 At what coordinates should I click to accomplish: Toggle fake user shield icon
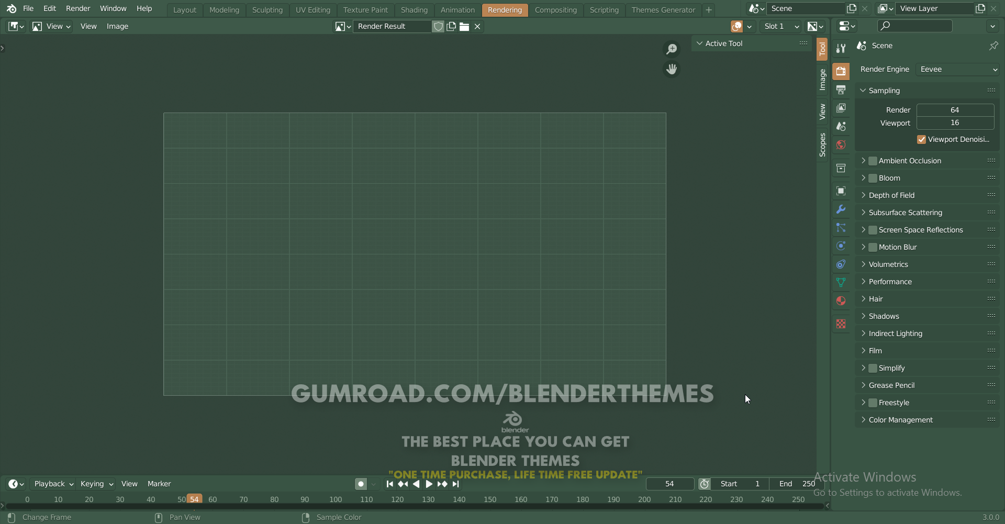click(439, 26)
